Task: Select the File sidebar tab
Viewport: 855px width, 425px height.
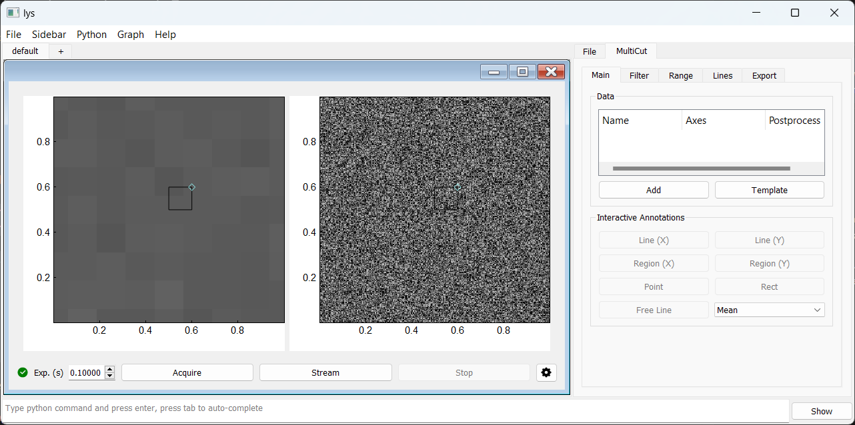Action: (589, 51)
